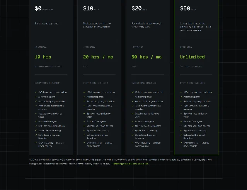
Task: Click '100-language transcription' in the $0 plan
Action: pyautogui.click(x=52, y=92)
